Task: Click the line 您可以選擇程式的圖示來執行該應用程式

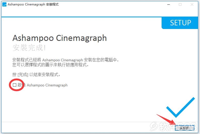Action: coord(51,65)
